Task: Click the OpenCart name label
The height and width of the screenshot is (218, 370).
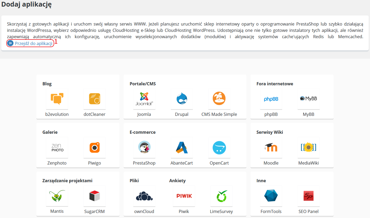Action: pos(219,163)
